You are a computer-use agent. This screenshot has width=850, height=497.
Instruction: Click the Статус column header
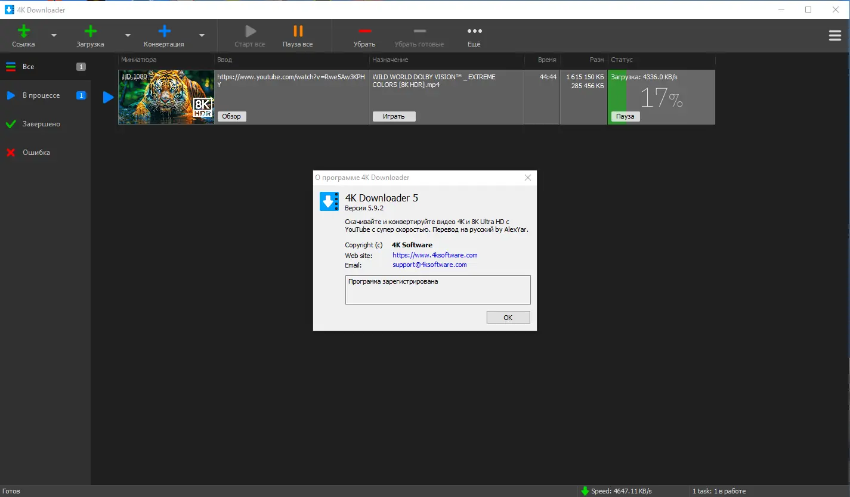(x=622, y=60)
